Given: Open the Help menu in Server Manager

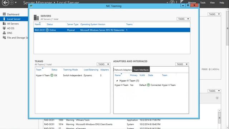Looking at the screenshot, I should click(x=222, y=3).
